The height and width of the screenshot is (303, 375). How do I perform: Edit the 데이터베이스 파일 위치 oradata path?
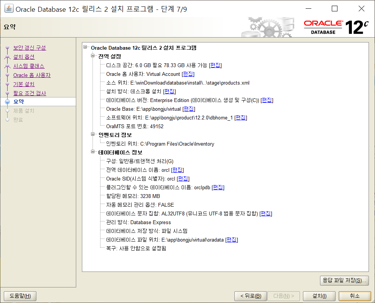coord(232,240)
